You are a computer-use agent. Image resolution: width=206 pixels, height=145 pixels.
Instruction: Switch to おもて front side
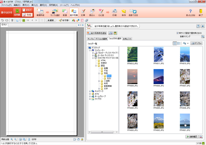coord(27,10)
